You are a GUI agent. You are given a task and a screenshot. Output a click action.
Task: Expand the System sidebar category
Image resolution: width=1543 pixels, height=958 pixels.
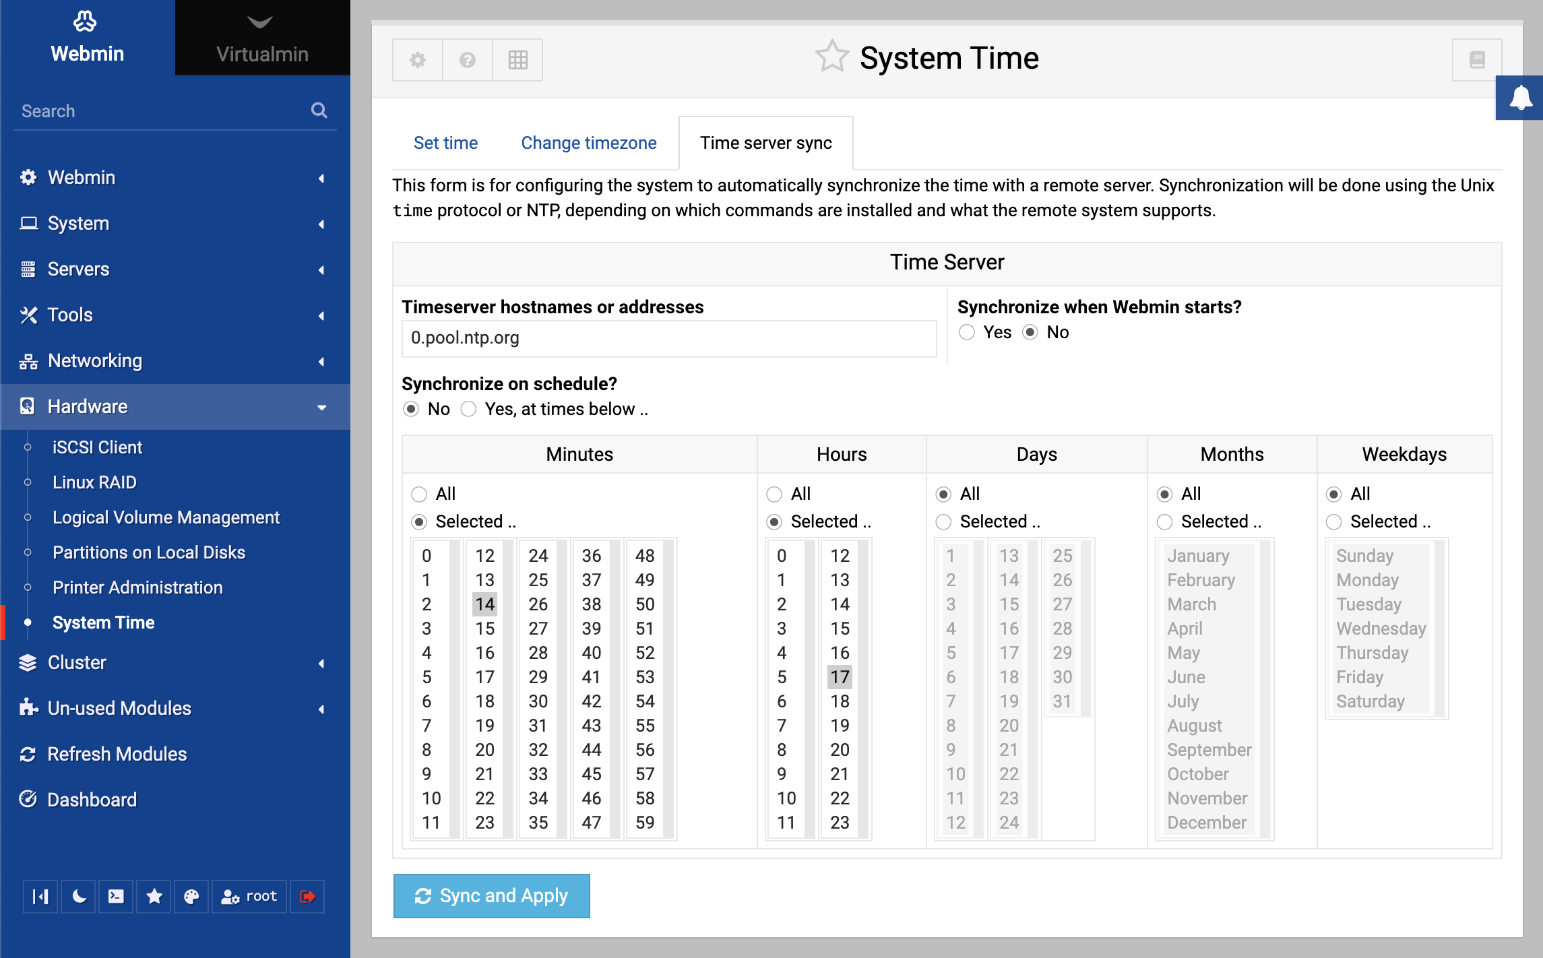click(x=175, y=224)
